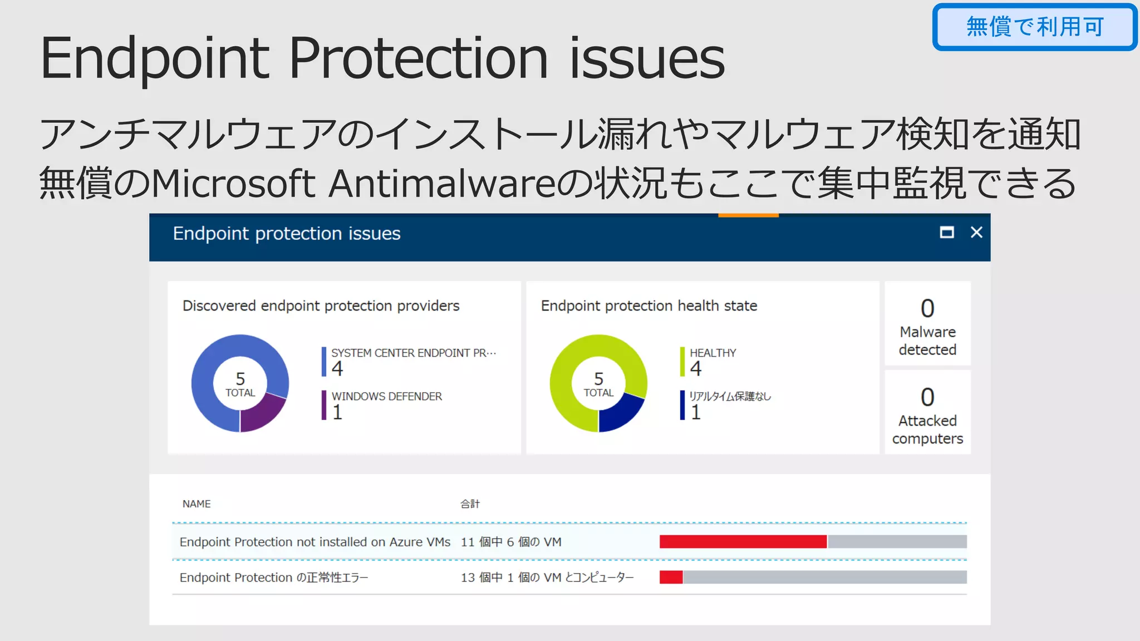Open Endpoint Protection not installed on Azure VMs row
1140x641 pixels.
pyautogui.click(x=315, y=542)
